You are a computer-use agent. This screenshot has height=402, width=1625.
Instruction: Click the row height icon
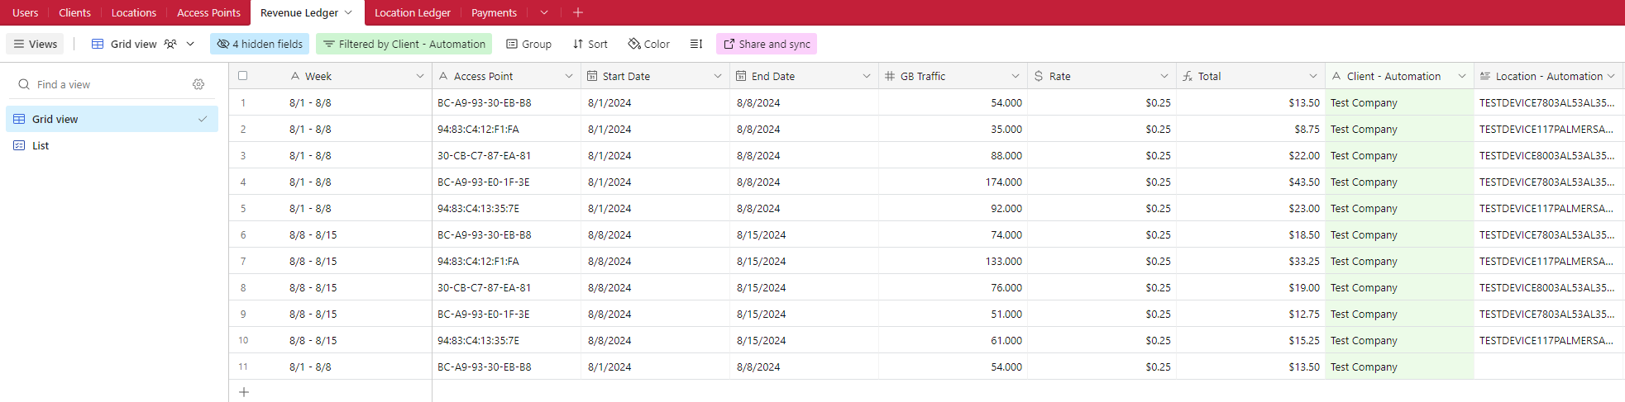696,44
